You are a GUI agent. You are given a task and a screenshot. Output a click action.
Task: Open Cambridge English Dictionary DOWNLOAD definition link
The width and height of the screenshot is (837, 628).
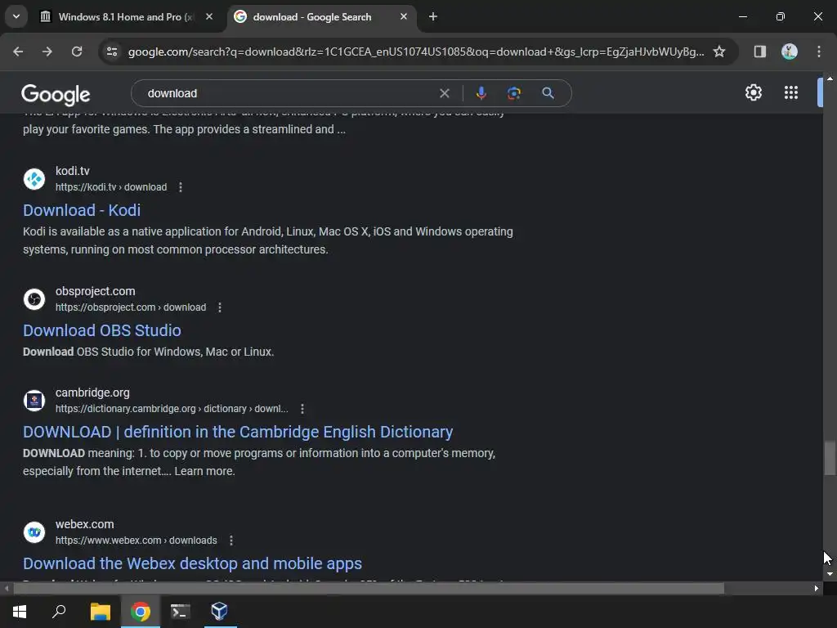click(x=238, y=432)
